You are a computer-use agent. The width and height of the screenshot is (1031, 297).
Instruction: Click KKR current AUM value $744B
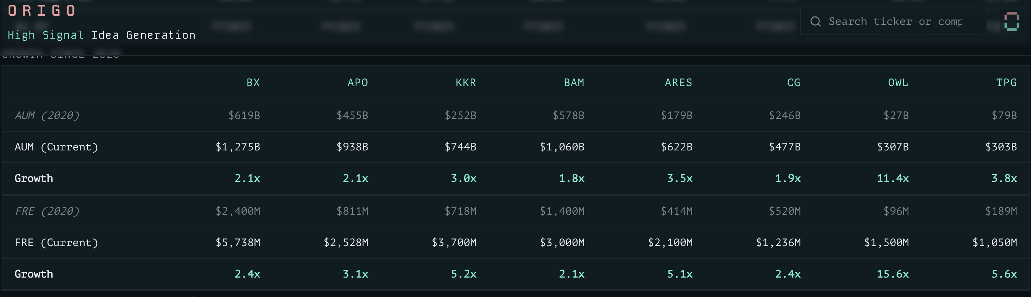[x=460, y=147]
